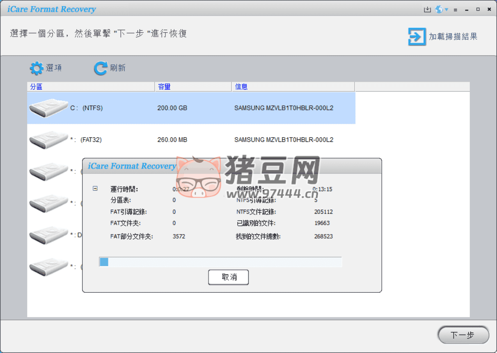Maximize the iCare Format Recovery window
This screenshot has width=497, height=353.
478,9
